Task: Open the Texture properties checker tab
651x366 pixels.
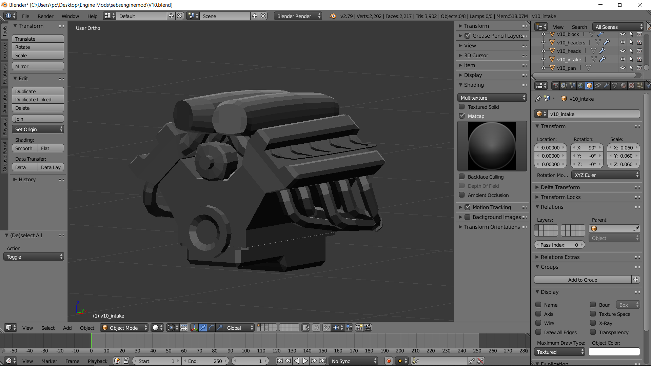Action: click(632, 86)
